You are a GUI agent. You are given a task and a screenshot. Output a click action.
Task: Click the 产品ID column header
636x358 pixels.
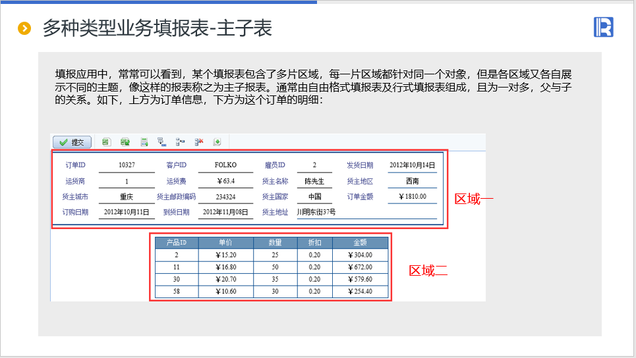pyautogui.click(x=177, y=243)
